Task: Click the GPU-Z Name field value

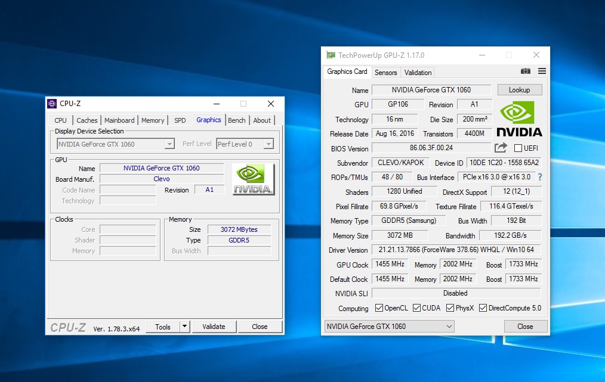Action: 431,90
